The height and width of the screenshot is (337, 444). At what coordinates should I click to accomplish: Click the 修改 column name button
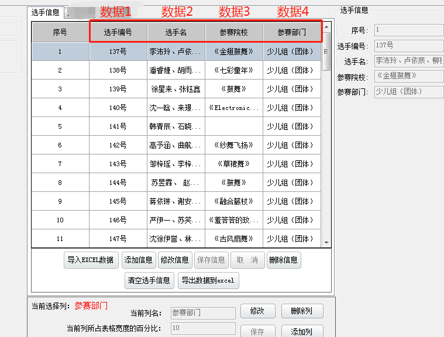(x=257, y=311)
